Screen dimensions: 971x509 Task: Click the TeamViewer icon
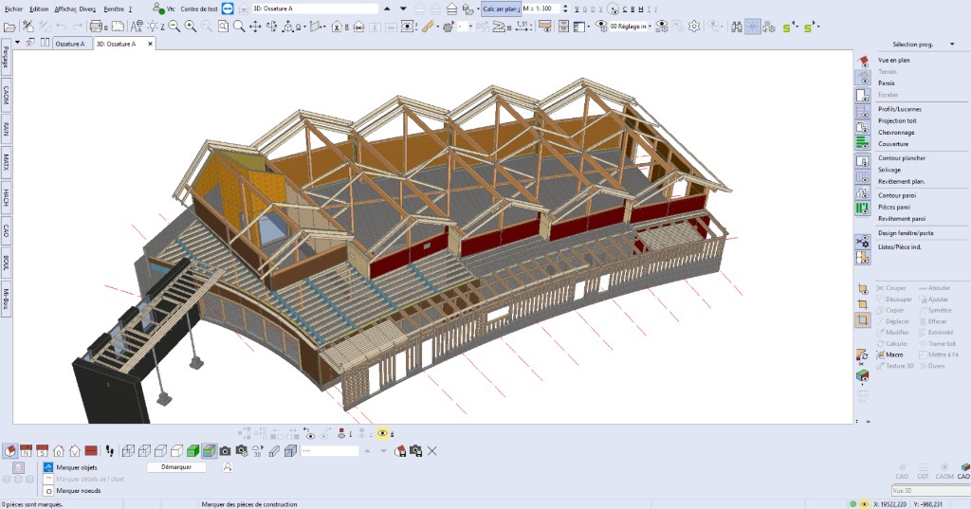coord(228,9)
